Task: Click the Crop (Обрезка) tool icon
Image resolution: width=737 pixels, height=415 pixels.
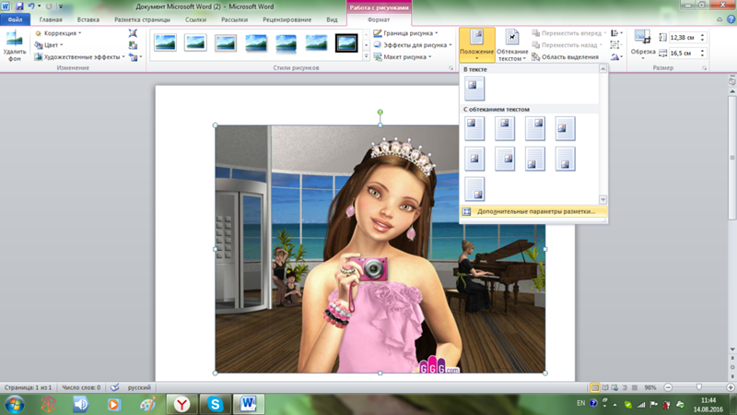Action: [642, 37]
